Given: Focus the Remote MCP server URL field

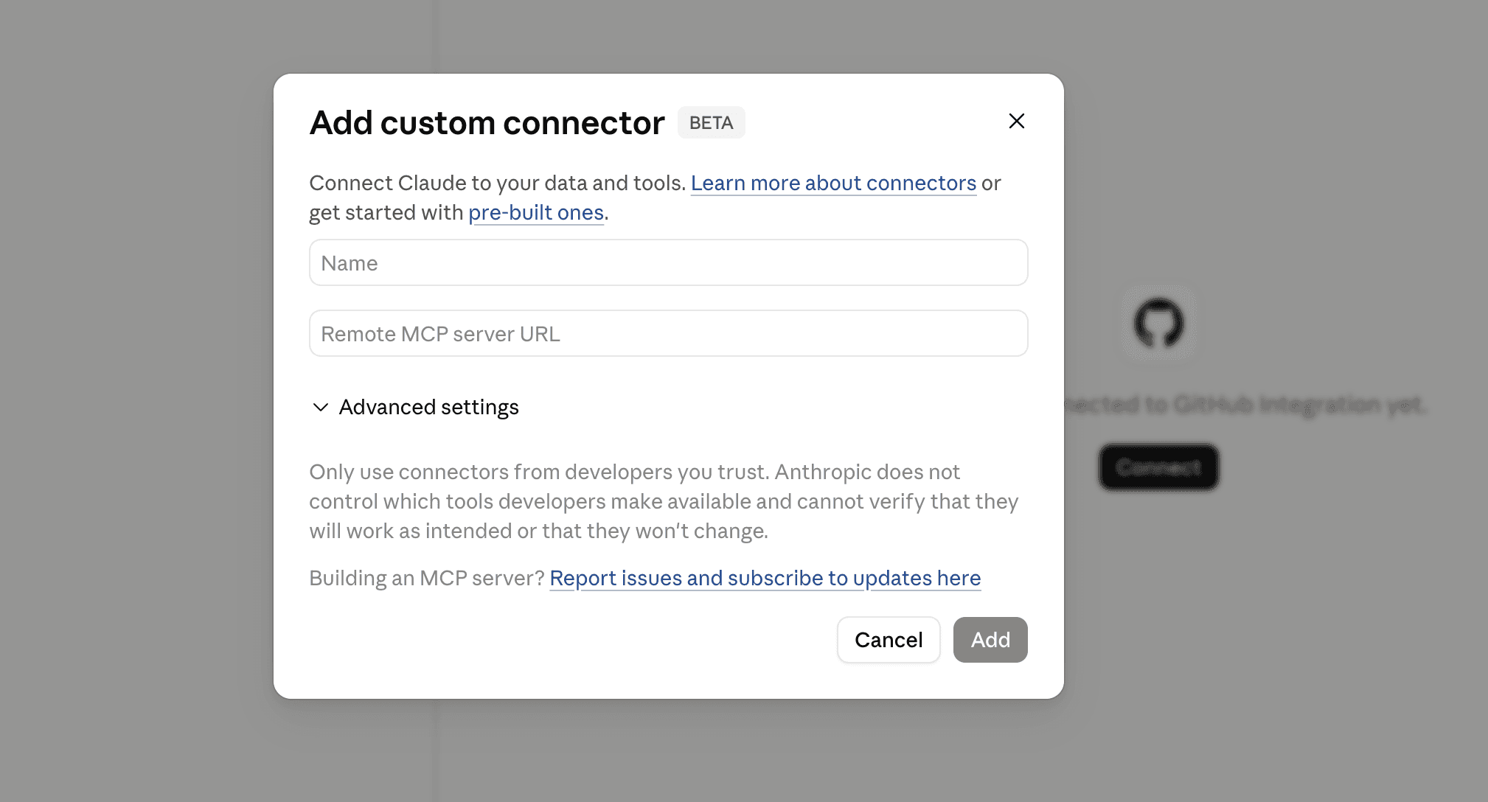Looking at the screenshot, I should 668,333.
